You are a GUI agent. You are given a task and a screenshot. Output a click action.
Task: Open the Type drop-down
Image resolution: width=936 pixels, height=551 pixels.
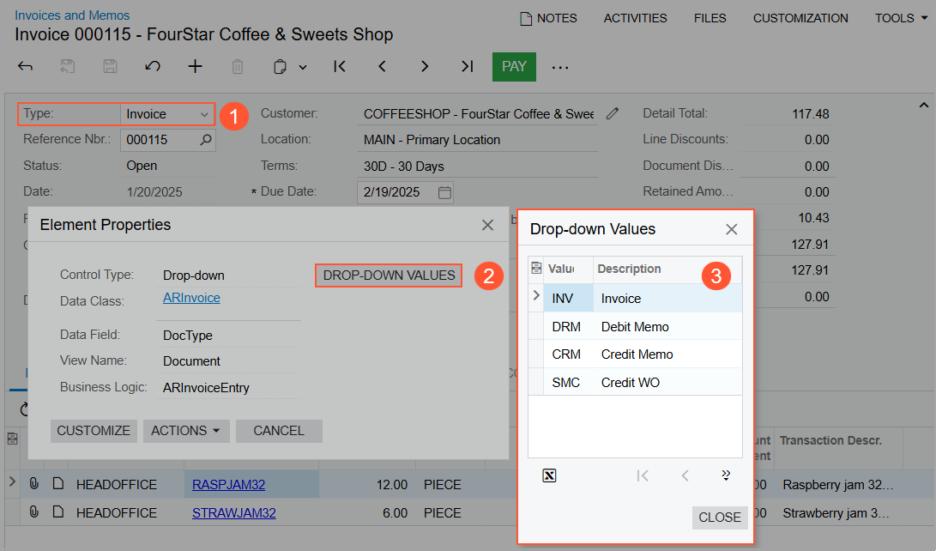tap(204, 114)
